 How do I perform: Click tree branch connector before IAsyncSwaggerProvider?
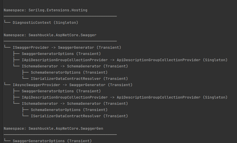click(7, 84)
